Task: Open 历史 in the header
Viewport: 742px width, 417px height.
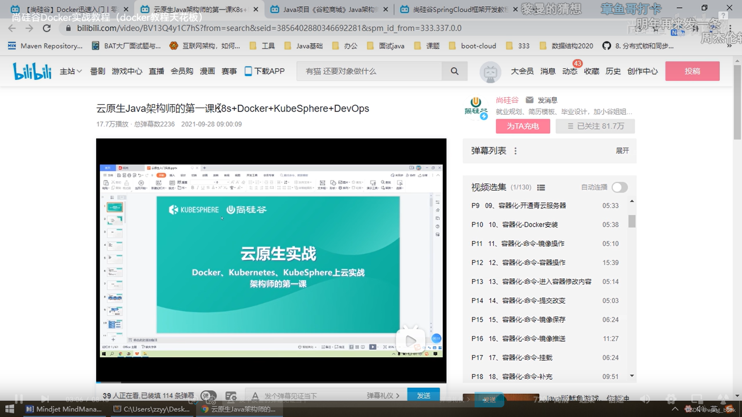Action: click(x=613, y=71)
